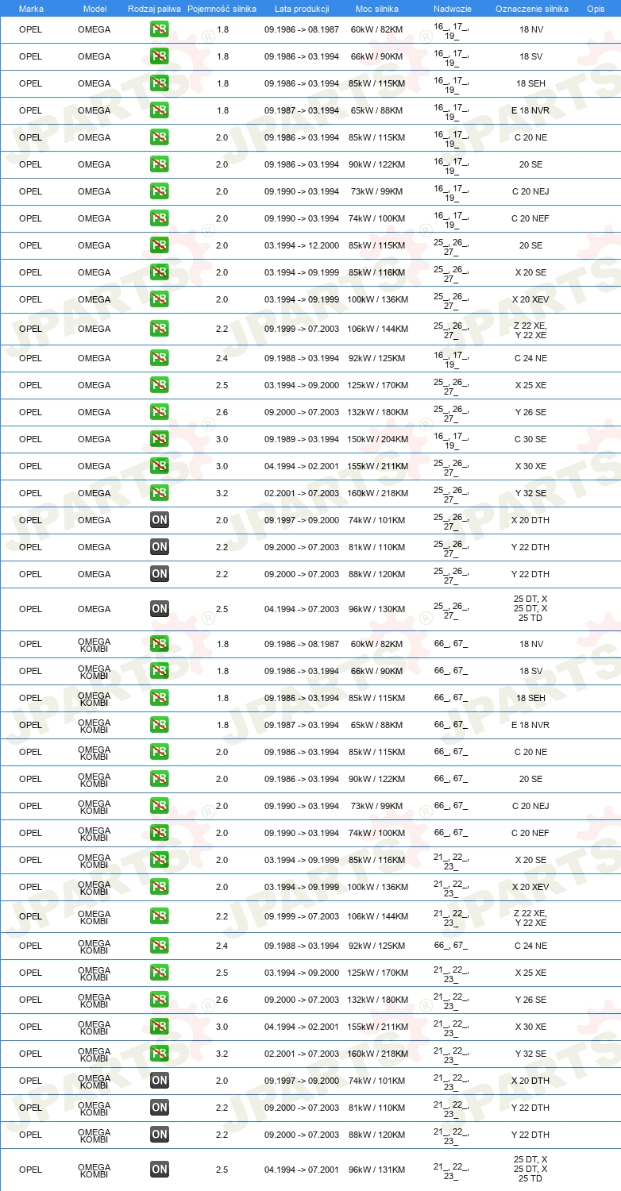Viewport: 621px width, 1191px height.
Task: Click 125kW / 170KM power in OMEGA row
Action: 377,386
